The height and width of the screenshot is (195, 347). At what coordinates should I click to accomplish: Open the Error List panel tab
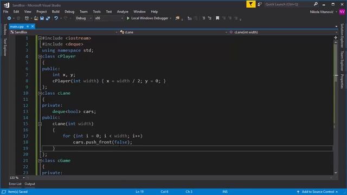tap(15, 184)
